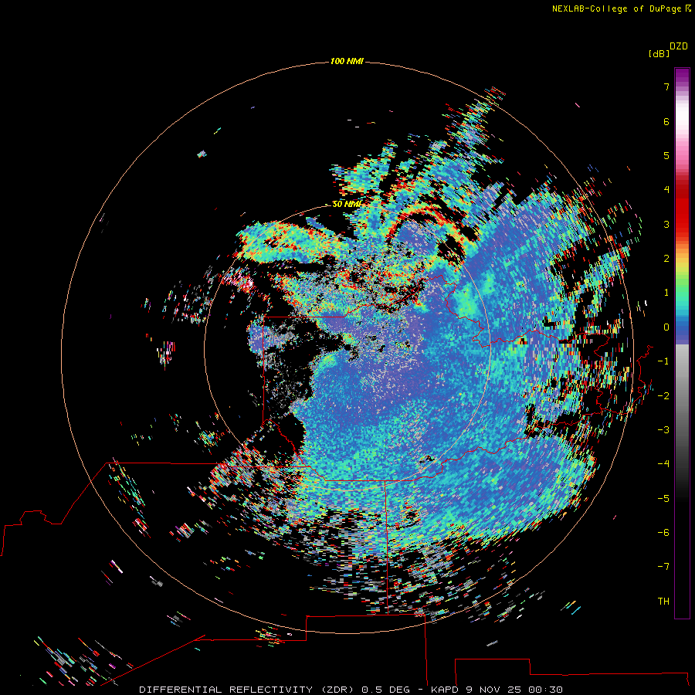695x695 pixels.
Task: Click the 4 dB value on color scale
Action: [x=666, y=190]
